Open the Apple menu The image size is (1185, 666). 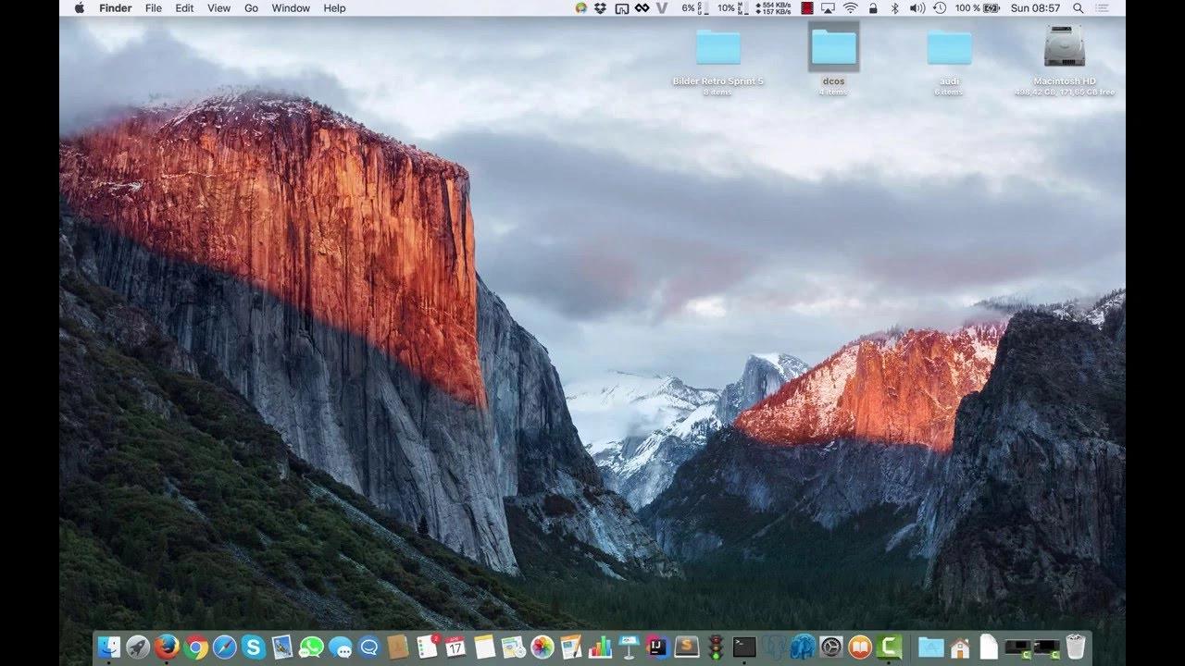79,8
